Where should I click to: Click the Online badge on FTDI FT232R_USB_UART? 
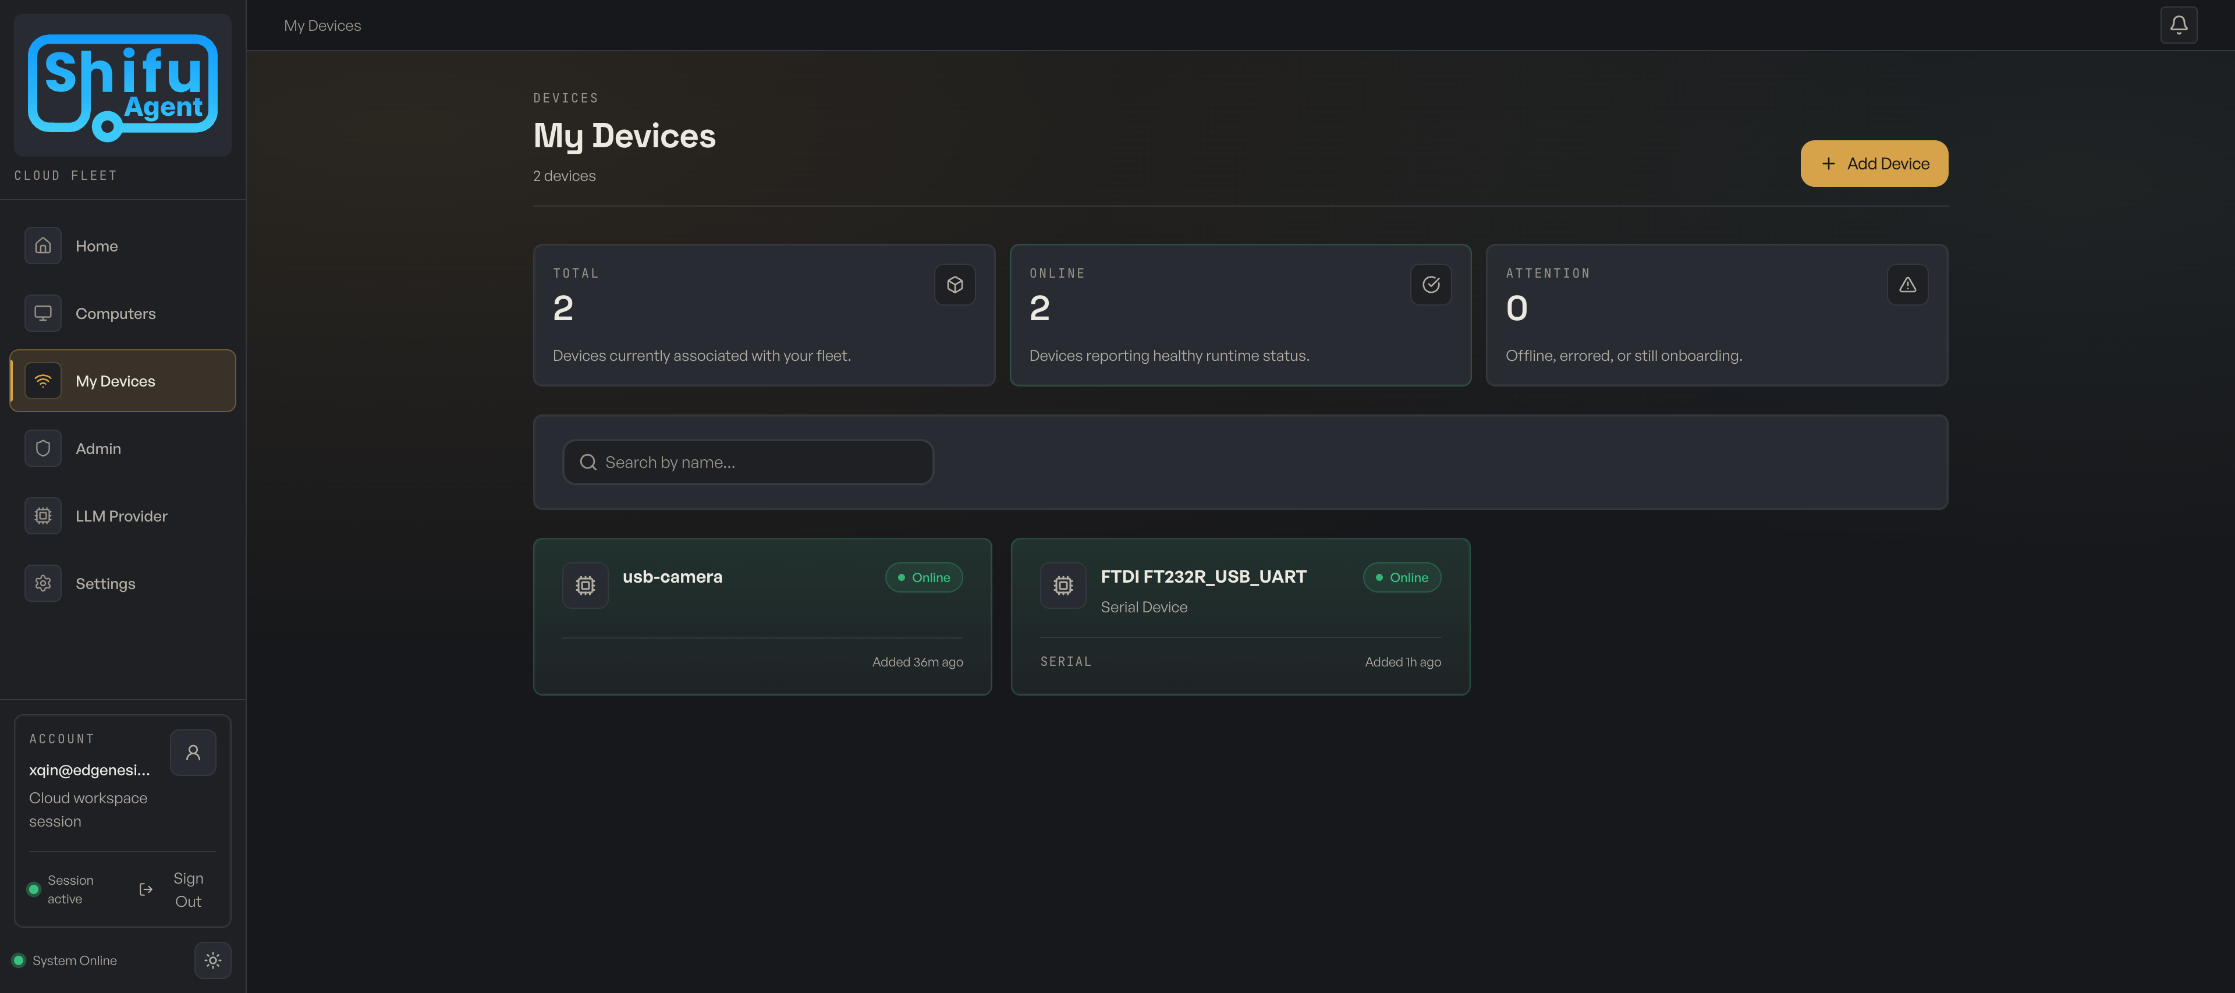1401,576
